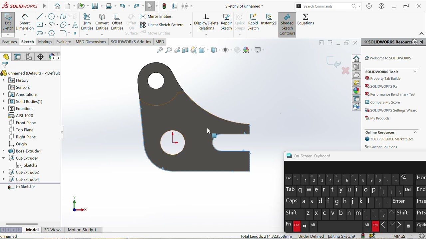Screen dimensions: 426x239
Task: Open Display/Delete Relations
Action: pyautogui.click(x=206, y=22)
